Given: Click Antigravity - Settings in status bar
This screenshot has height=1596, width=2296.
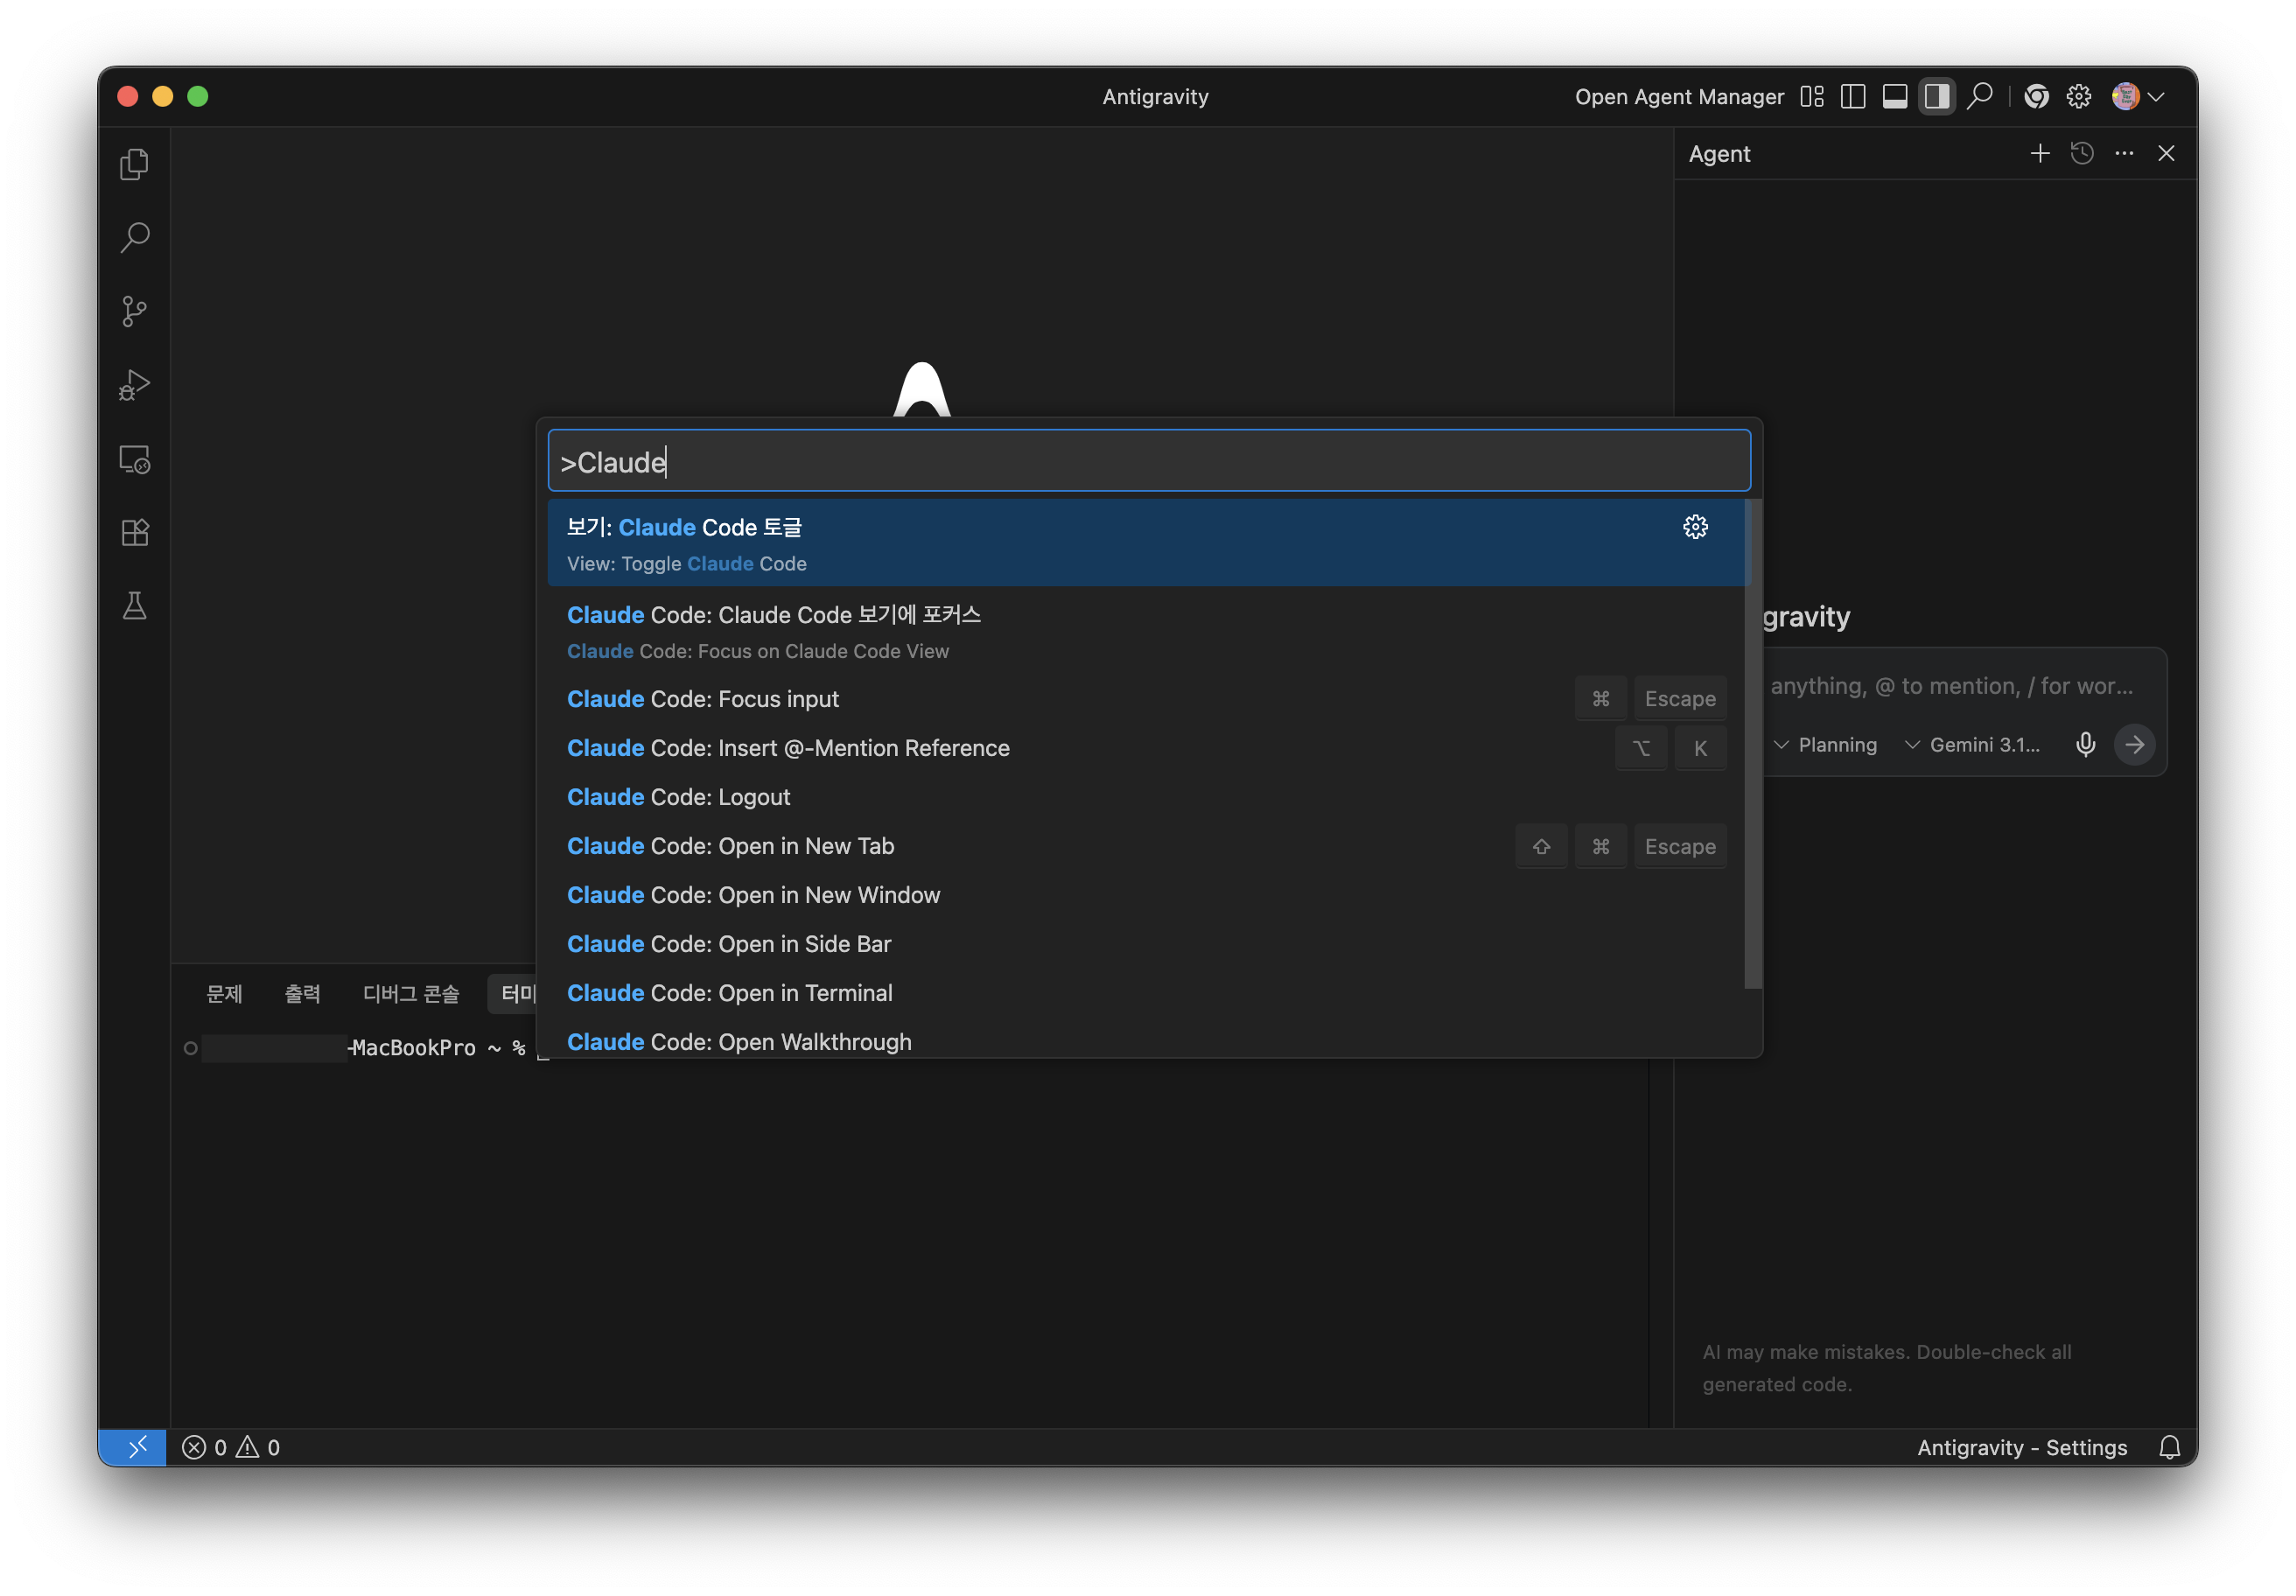Looking at the screenshot, I should [2021, 1447].
